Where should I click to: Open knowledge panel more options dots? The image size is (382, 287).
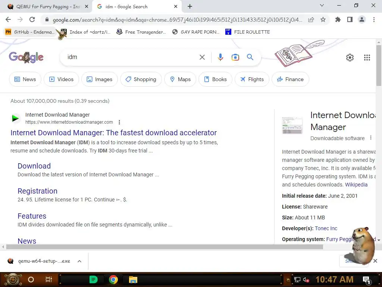pos(371,138)
